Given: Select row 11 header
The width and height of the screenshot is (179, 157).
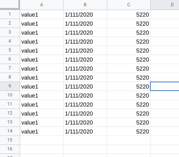Looking at the screenshot, I should pos(10,104).
